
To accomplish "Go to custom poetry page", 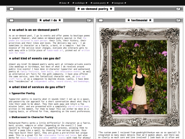I will pos(99,3).
